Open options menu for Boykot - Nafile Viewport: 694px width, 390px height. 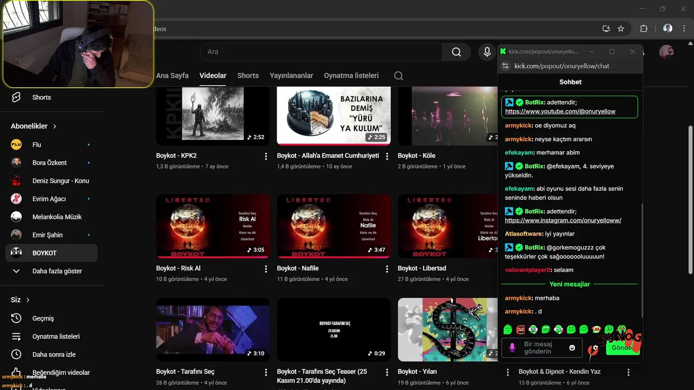(387, 269)
